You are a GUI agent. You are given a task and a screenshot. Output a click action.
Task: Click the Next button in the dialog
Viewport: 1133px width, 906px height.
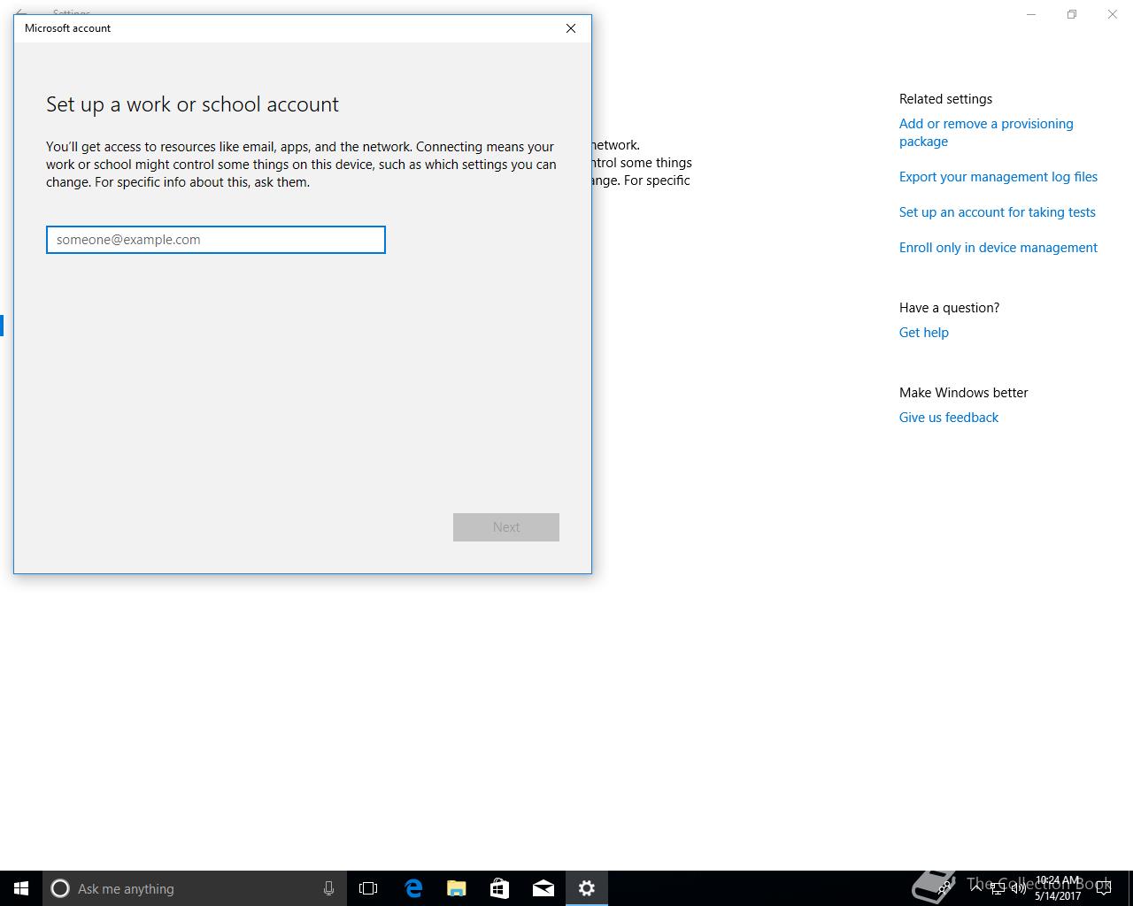506,527
